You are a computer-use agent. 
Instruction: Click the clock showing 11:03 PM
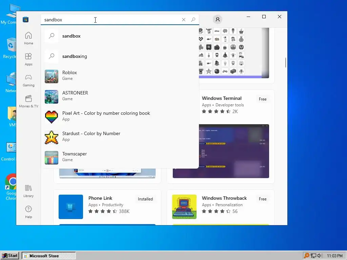click(x=334, y=256)
